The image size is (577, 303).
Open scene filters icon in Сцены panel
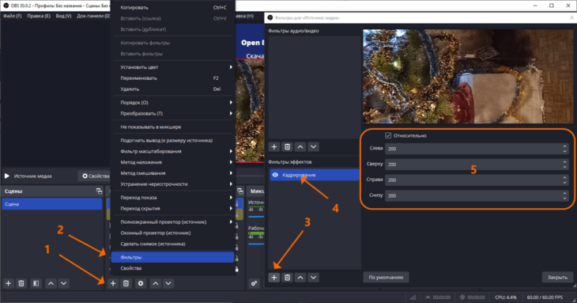36,283
